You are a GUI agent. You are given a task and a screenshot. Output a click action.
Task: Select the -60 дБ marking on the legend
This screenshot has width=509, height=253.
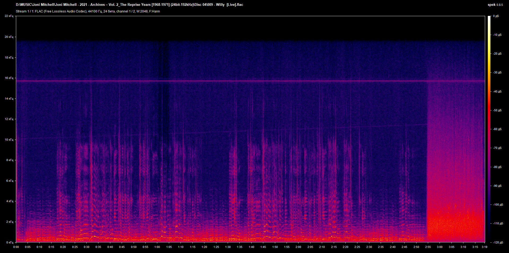point(497,129)
